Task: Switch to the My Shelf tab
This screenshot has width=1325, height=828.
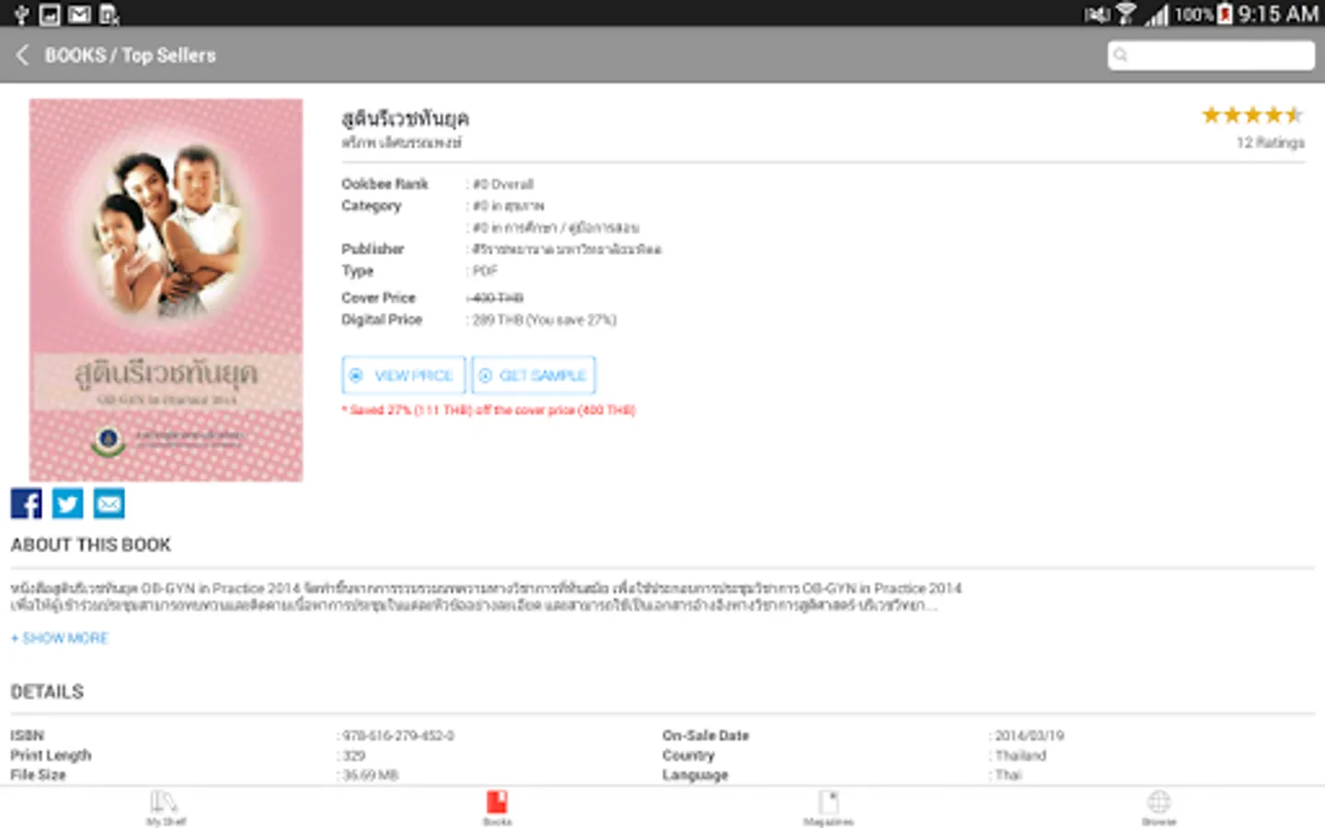Action: 166,808
